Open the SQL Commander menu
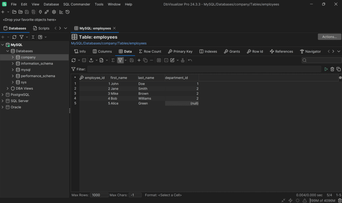The width and height of the screenshot is (342, 203). point(77,4)
